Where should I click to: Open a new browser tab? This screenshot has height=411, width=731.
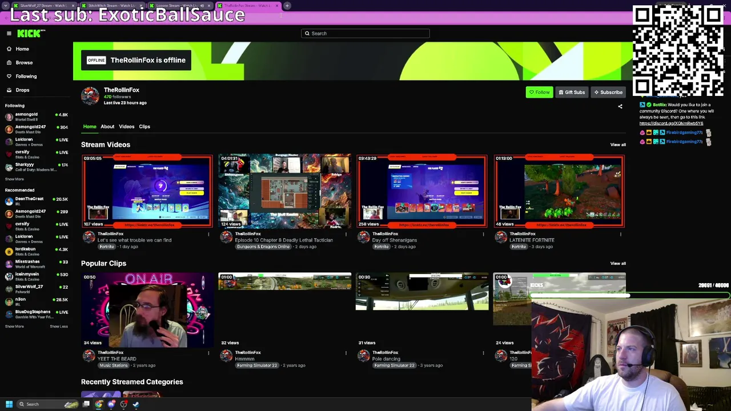287,6
